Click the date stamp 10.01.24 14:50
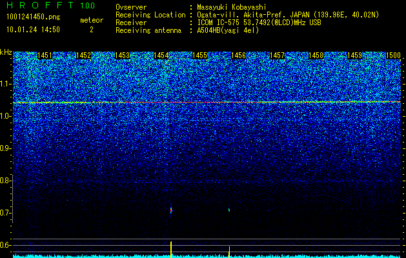The height and width of the screenshot is (258, 406). click(33, 30)
